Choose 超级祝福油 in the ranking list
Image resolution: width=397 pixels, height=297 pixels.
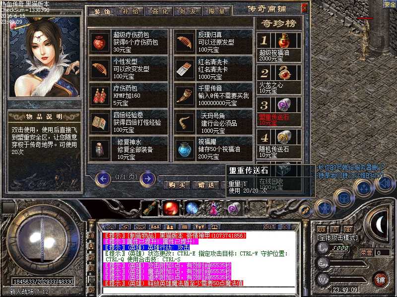tap(279, 47)
